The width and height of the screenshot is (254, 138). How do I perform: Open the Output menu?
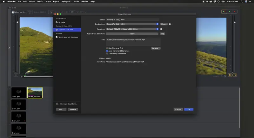48,2
